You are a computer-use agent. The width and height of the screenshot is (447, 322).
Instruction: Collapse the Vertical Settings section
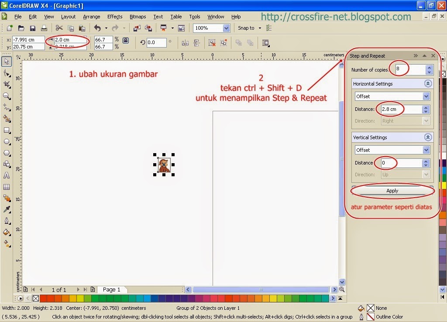428,137
